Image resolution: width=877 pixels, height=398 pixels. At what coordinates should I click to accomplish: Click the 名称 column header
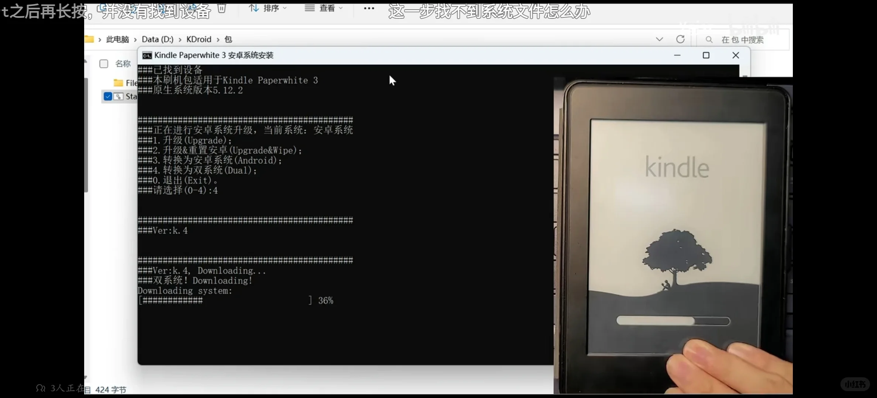pyautogui.click(x=123, y=64)
